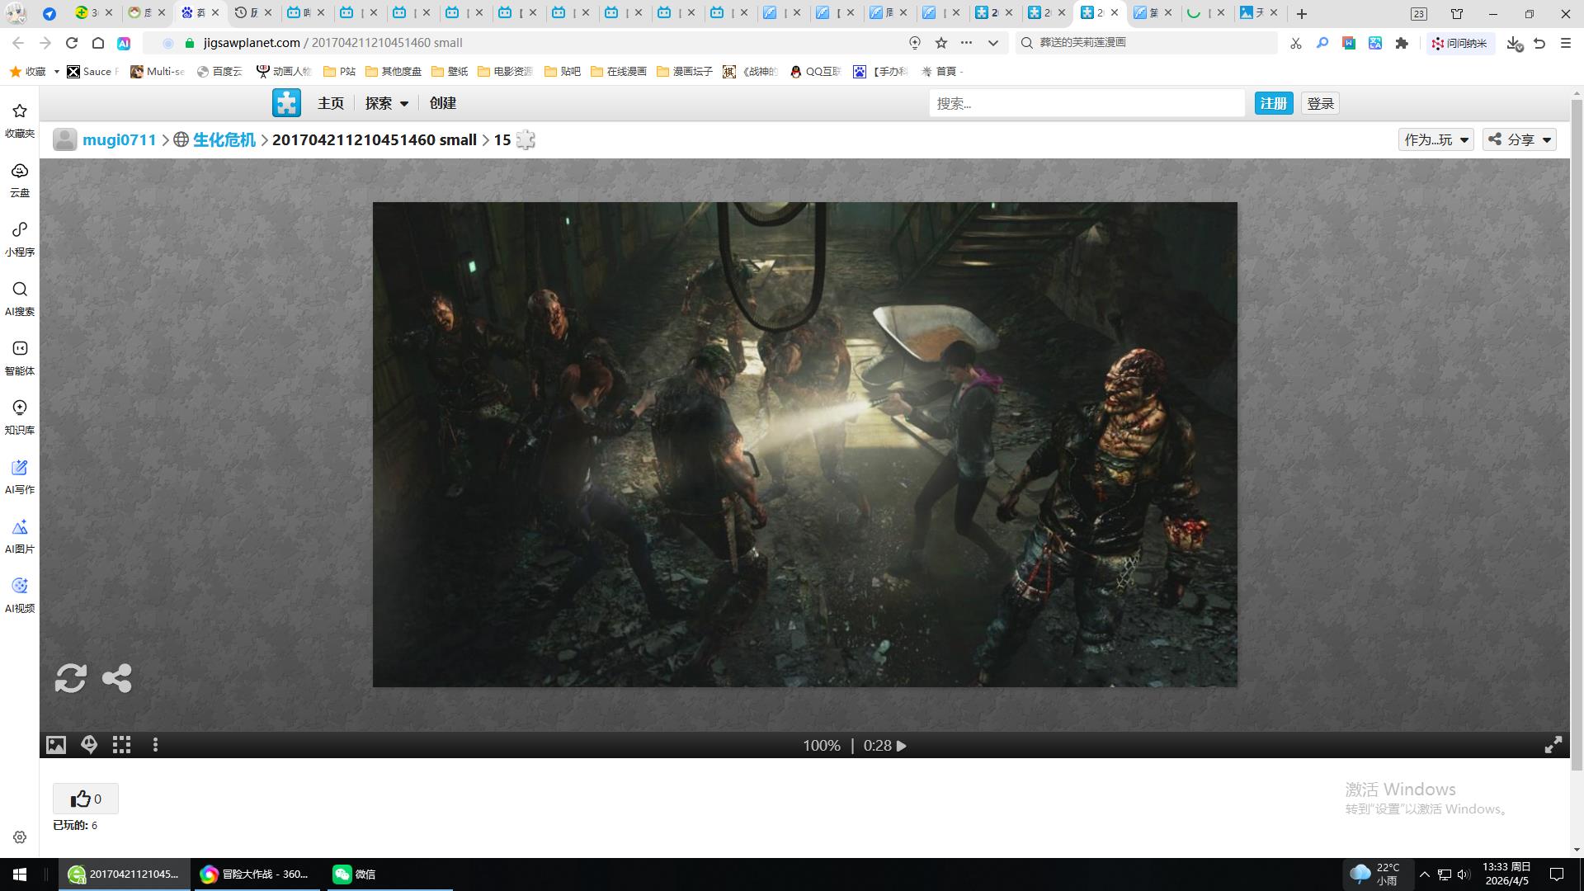Expand the 探索 dropdown menu

386,103
